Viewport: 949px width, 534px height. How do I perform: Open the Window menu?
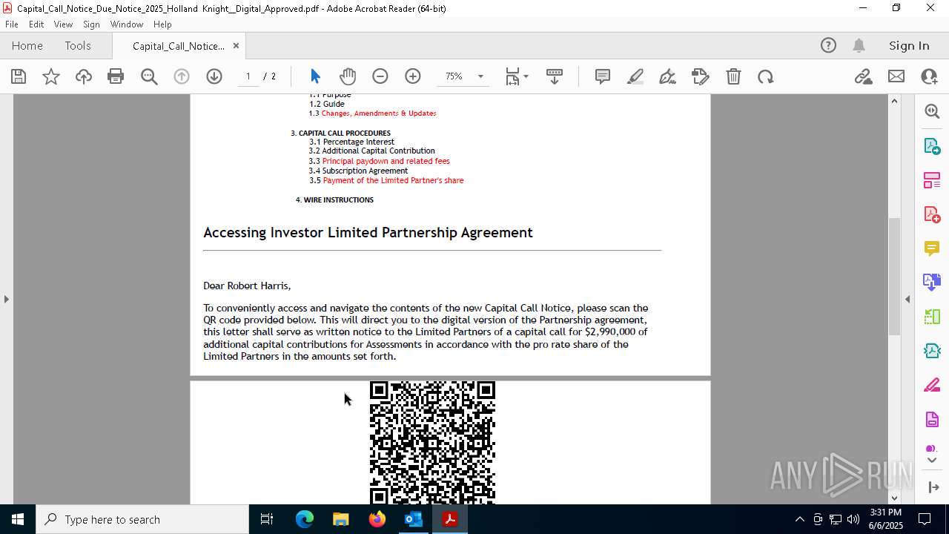[x=127, y=24]
